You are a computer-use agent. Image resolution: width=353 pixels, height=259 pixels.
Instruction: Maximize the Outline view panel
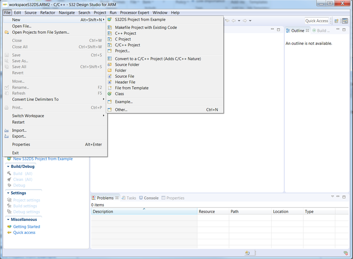(344, 29)
